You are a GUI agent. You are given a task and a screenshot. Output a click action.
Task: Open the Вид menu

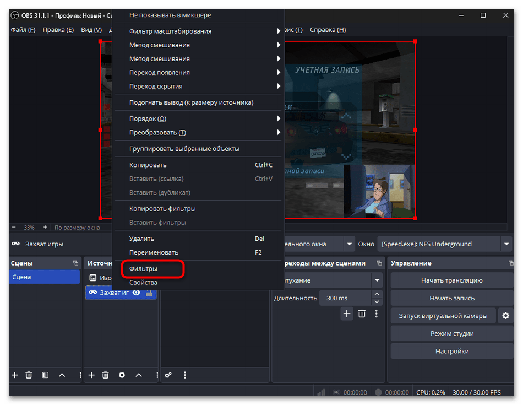91,30
